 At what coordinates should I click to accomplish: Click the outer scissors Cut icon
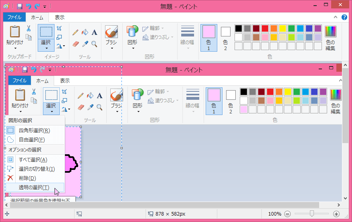[x=28, y=28]
